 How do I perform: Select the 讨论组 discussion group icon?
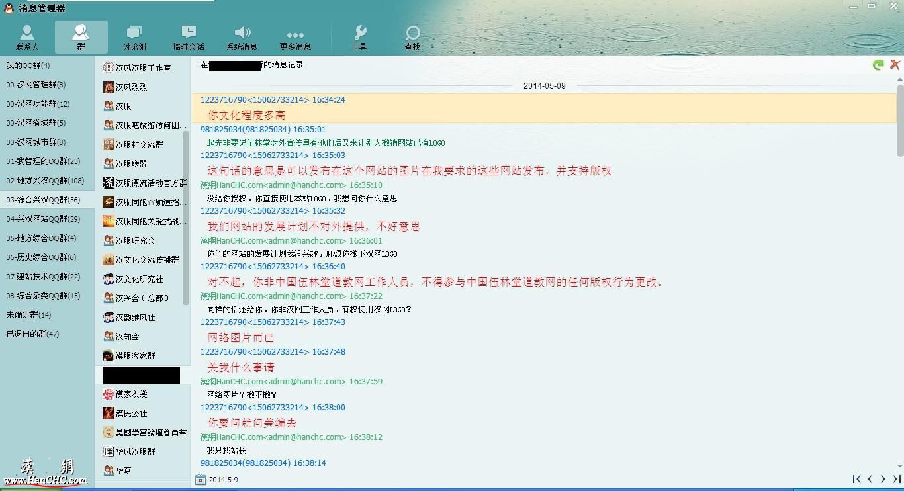tap(134, 38)
